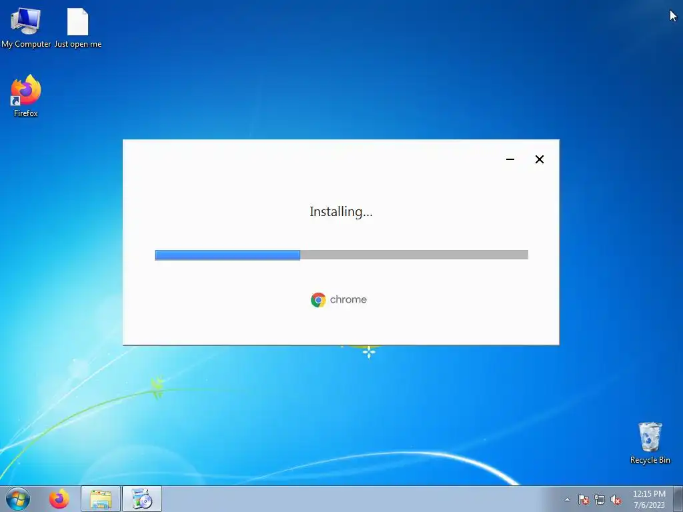This screenshot has height=512, width=683.
Task: Open the Action Center flag icon
Action: [x=583, y=499]
